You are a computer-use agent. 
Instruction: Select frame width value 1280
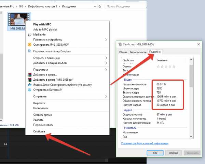(x=159, y=89)
